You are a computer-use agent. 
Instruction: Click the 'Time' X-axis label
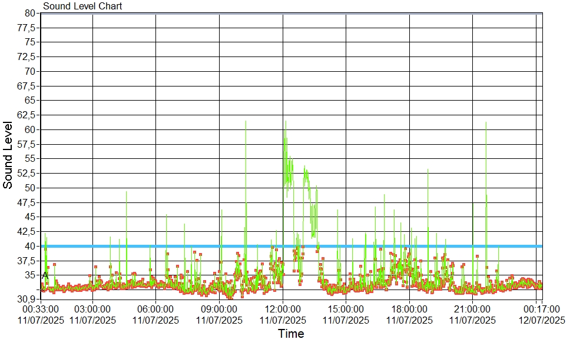[291, 334]
